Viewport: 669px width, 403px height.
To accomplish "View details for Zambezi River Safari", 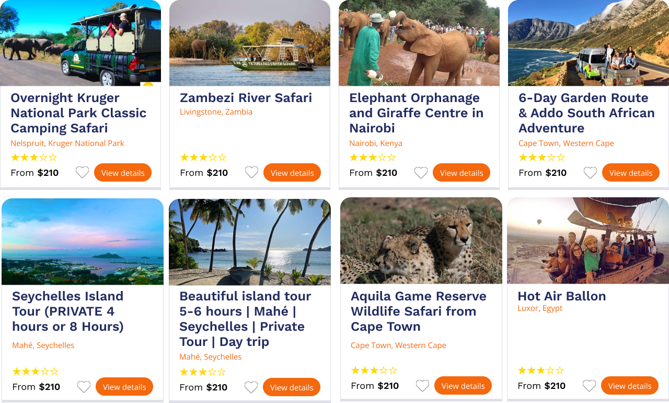I will click(292, 173).
